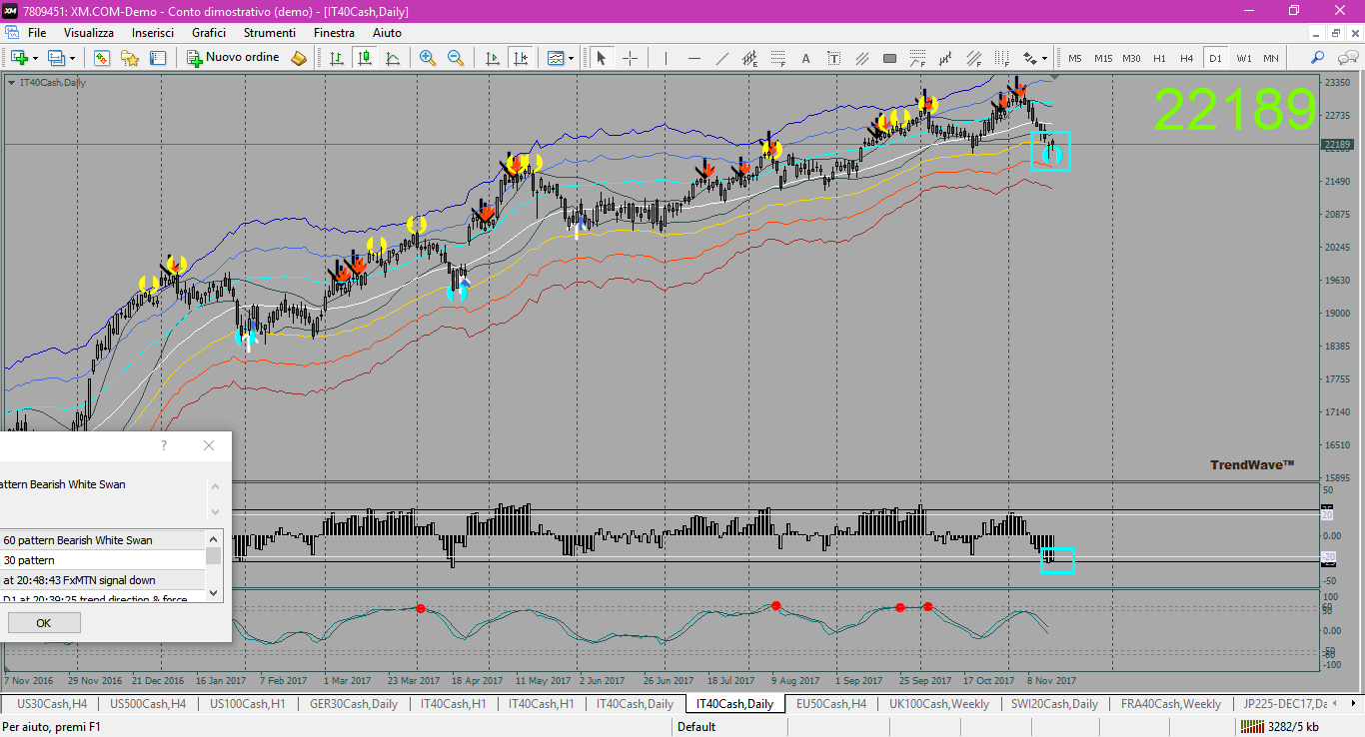Open the Terminal window icon
1365x737 pixels.
[x=157, y=58]
